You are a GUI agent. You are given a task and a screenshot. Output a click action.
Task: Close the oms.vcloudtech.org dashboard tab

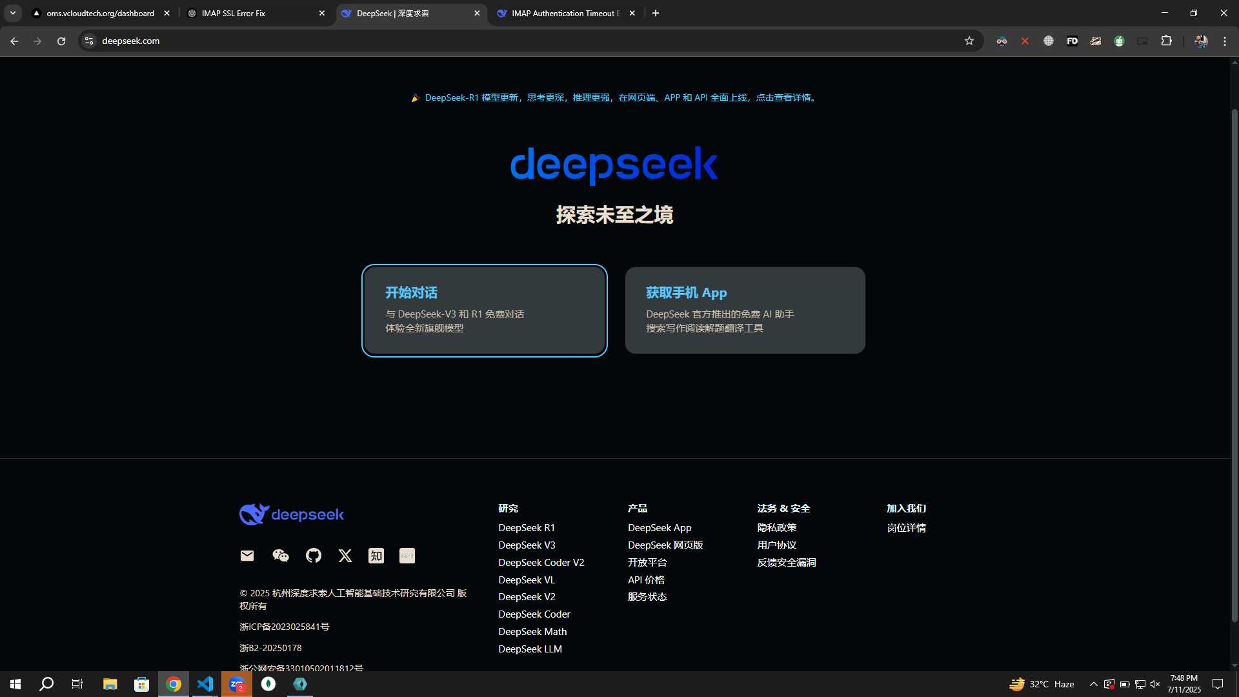click(166, 13)
